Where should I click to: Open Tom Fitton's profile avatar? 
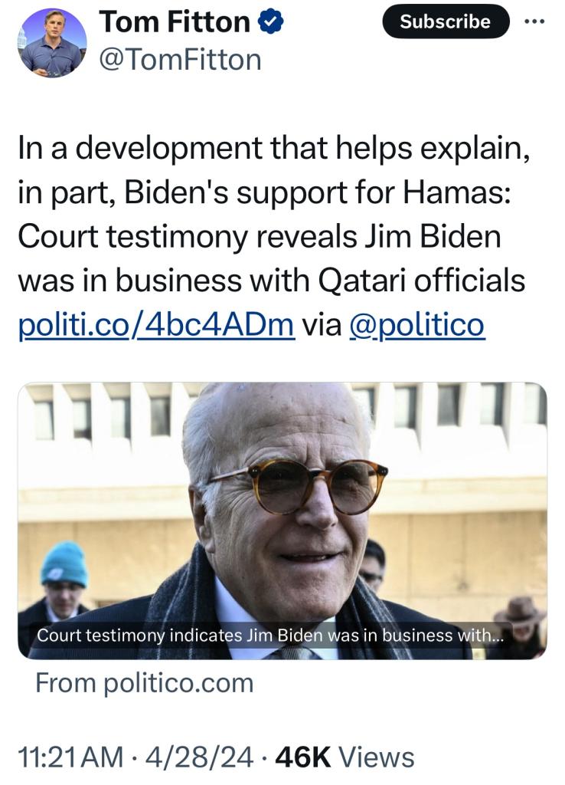click(52, 43)
